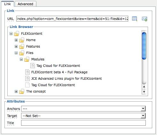This screenshot has height=135, width=157.
Task: Select FLEXIcontent root label in tree
Action: point(32,33)
